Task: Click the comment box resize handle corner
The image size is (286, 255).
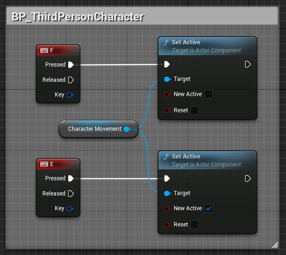Action: 275,245
